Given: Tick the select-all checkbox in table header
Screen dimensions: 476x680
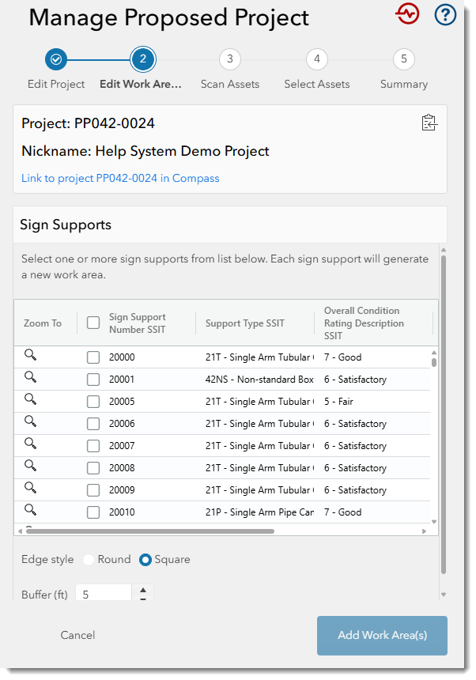Looking at the screenshot, I should tap(93, 323).
